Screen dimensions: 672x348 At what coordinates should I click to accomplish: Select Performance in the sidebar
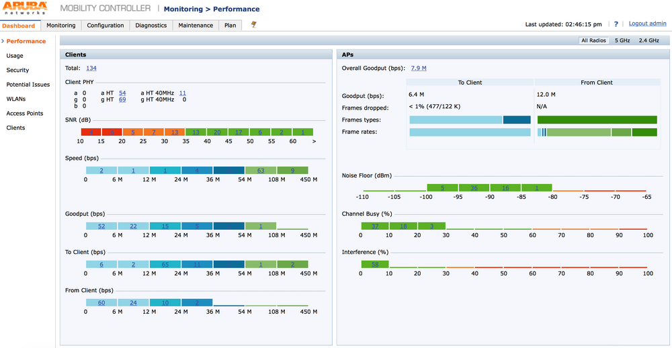click(x=26, y=41)
